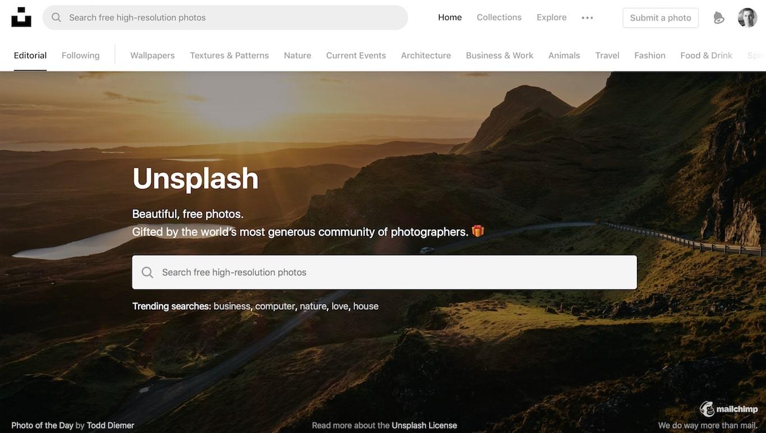This screenshot has width=766, height=433.
Task: Click Submit a photo button
Action: [661, 18]
